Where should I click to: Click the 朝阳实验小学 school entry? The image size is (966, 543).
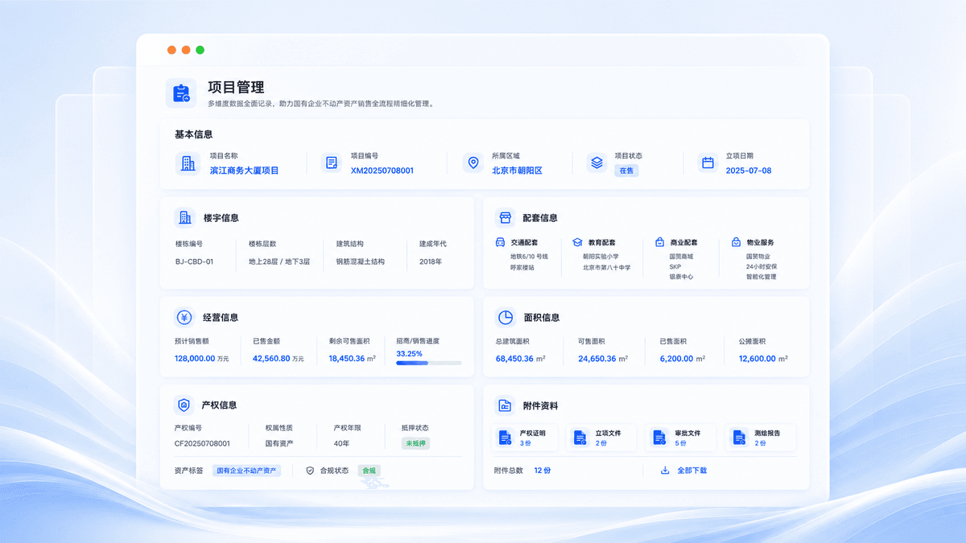click(601, 257)
